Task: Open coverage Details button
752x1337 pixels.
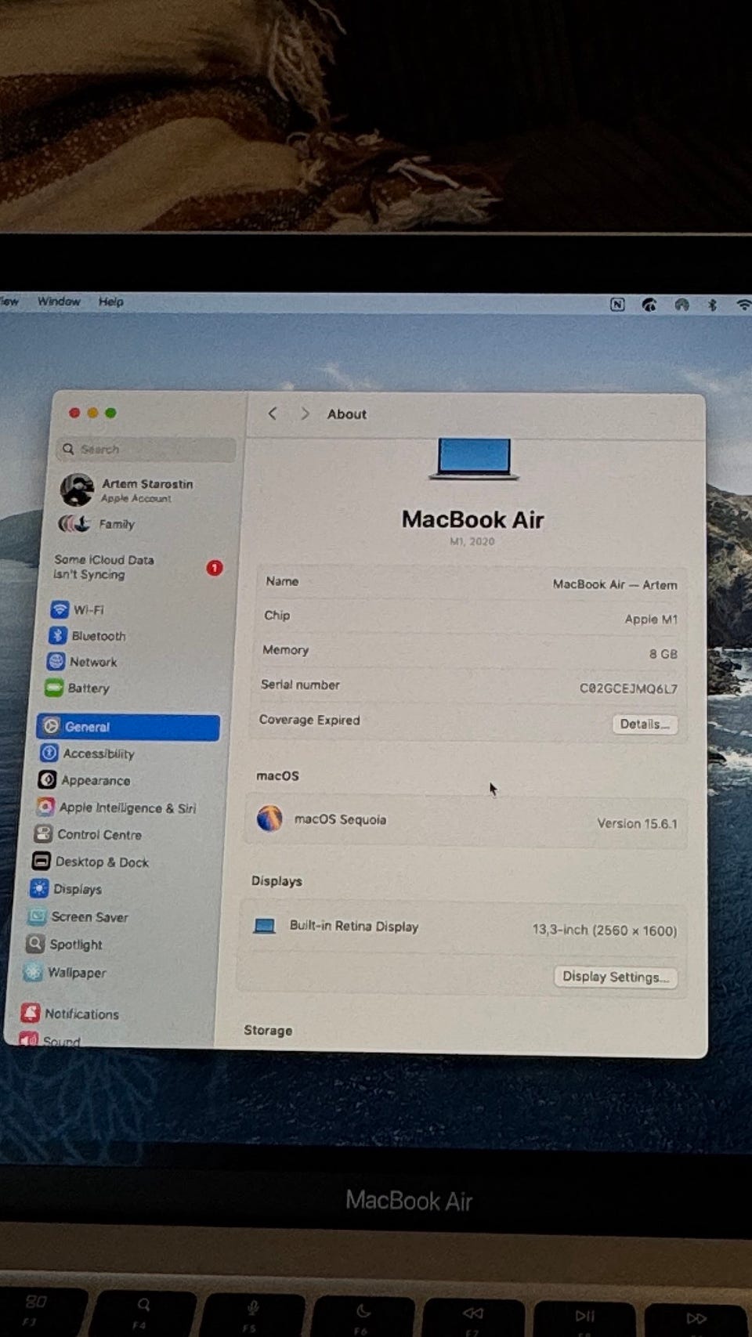Action: 644,724
